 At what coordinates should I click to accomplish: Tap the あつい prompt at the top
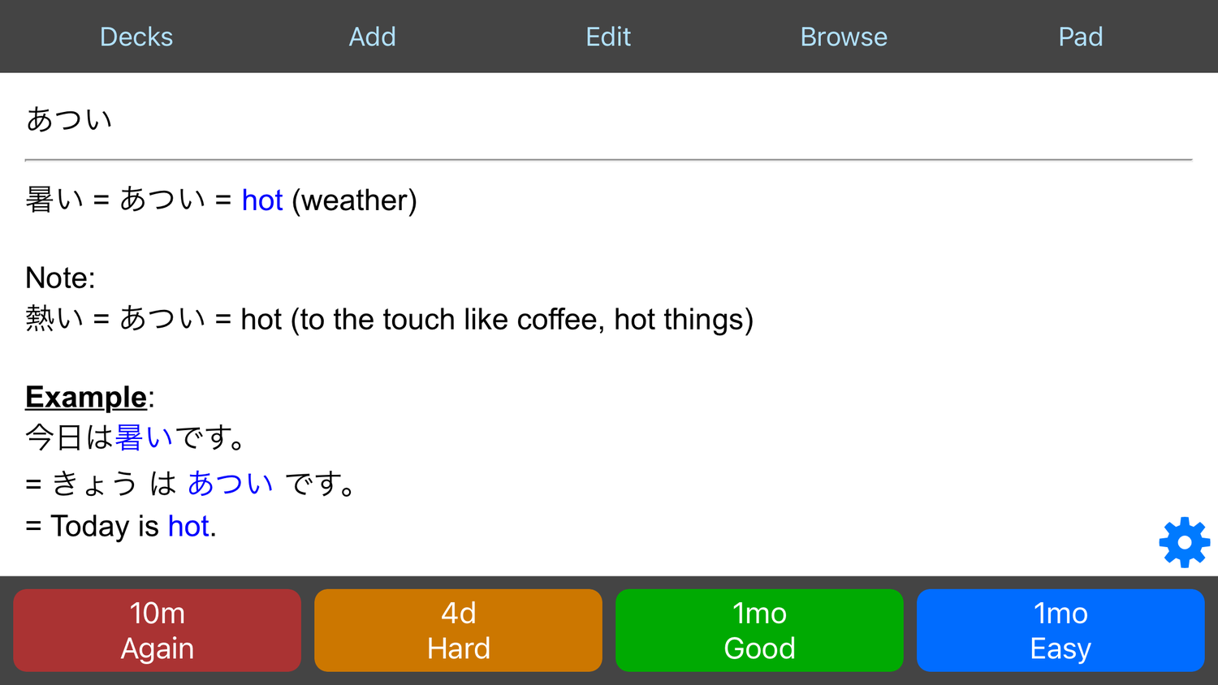coord(69,118)
